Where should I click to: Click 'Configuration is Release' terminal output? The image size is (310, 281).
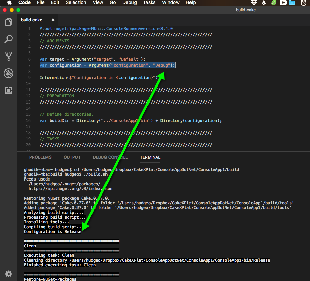tap(53, 232)
